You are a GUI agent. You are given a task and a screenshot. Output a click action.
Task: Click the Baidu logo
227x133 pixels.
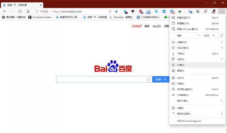113,66
